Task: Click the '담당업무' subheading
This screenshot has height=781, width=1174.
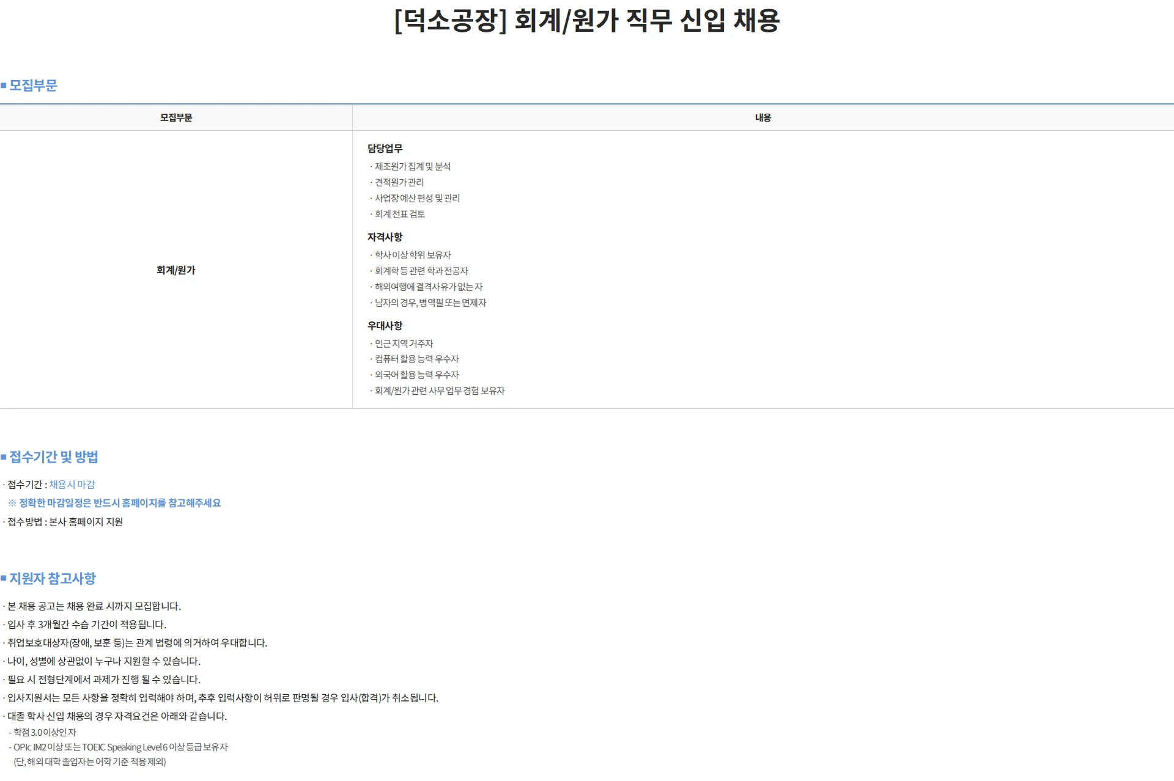Action: (385, 148)
